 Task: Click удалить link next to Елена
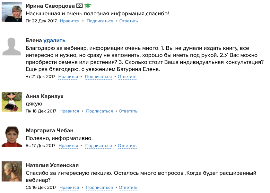coord(54,41)
